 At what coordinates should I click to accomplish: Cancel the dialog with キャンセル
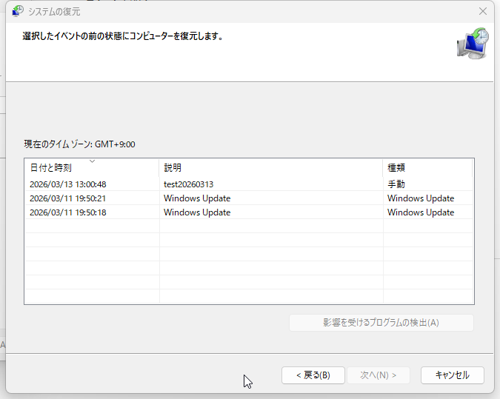click(452, 375)
